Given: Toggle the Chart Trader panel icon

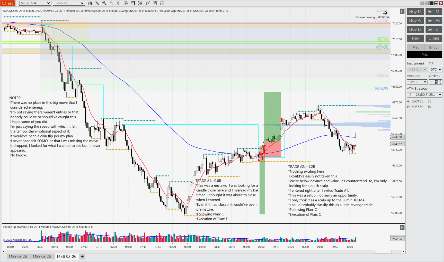Looking at the screenshot, I should pos(133,3).
